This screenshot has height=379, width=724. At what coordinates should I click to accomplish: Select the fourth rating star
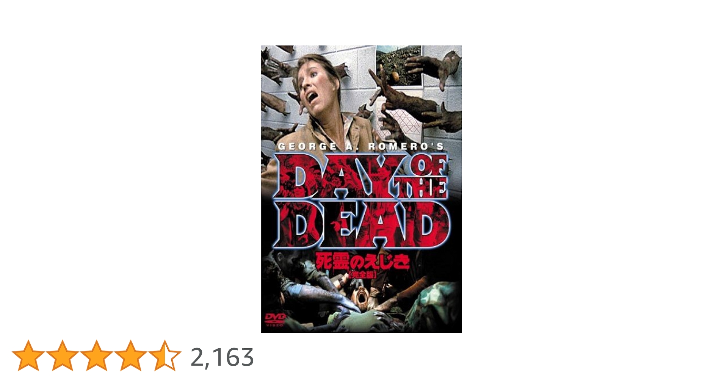pyautogui.click(x=130, y=356)
